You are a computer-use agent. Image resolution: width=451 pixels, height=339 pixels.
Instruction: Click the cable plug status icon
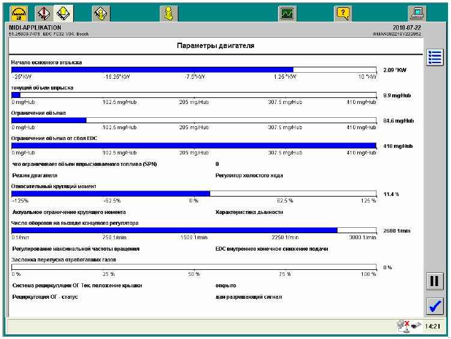tap(416, 326)
